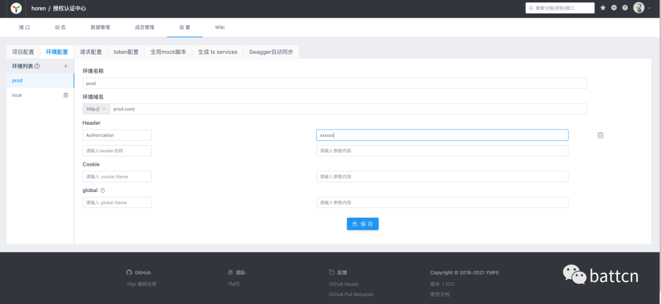Screen dimensions: 661x304
Task: Click the help icon beside global label
Action: point(103,190)
